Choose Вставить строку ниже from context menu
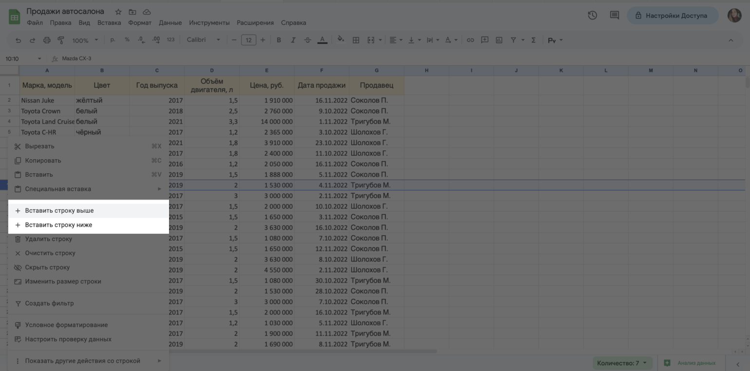This screenshot has height=371, width=750. pos(58,225)
